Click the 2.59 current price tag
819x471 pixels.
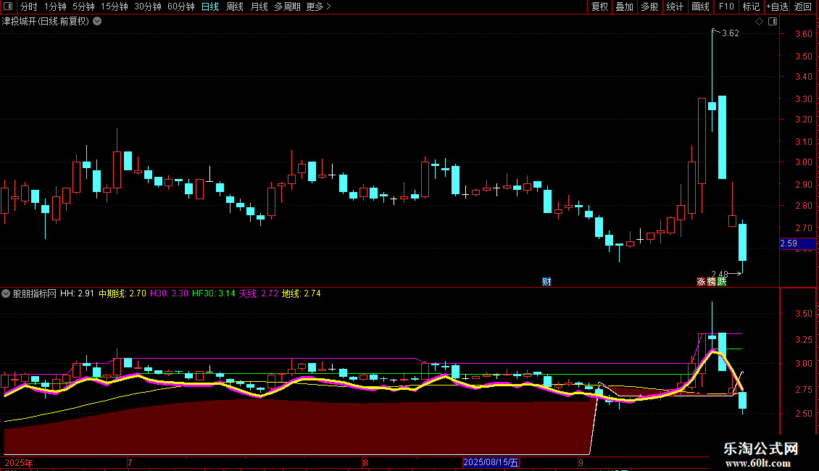pyautogui.click(x=797, y=243)
